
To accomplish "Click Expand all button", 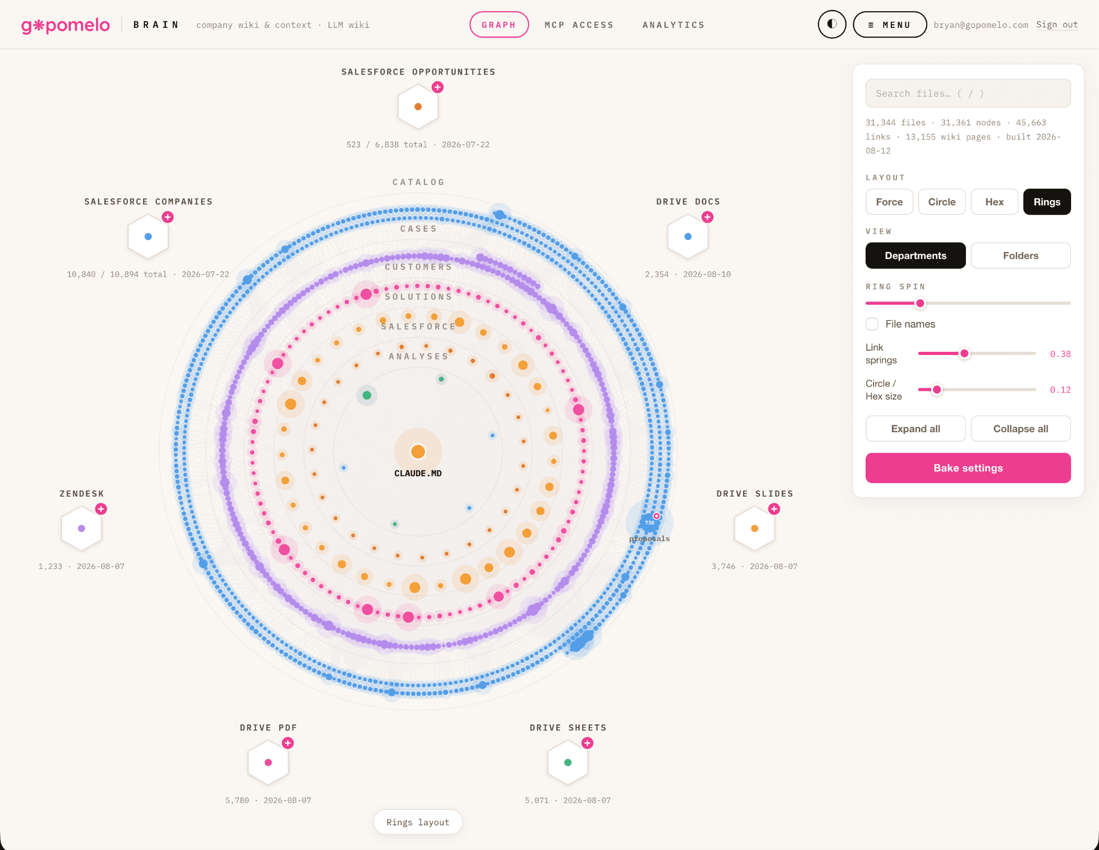I will coord(915,428).
